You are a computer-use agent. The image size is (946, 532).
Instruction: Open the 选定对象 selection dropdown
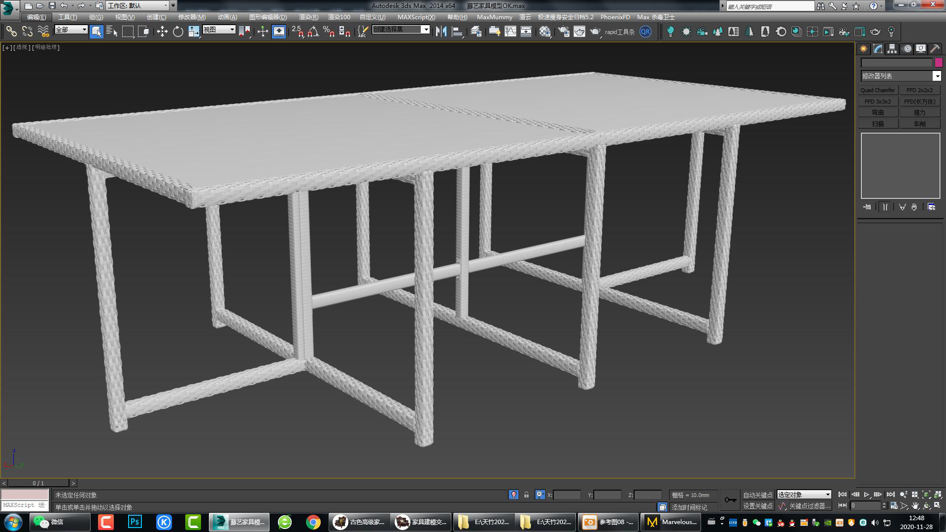click(x=803, y=495)
